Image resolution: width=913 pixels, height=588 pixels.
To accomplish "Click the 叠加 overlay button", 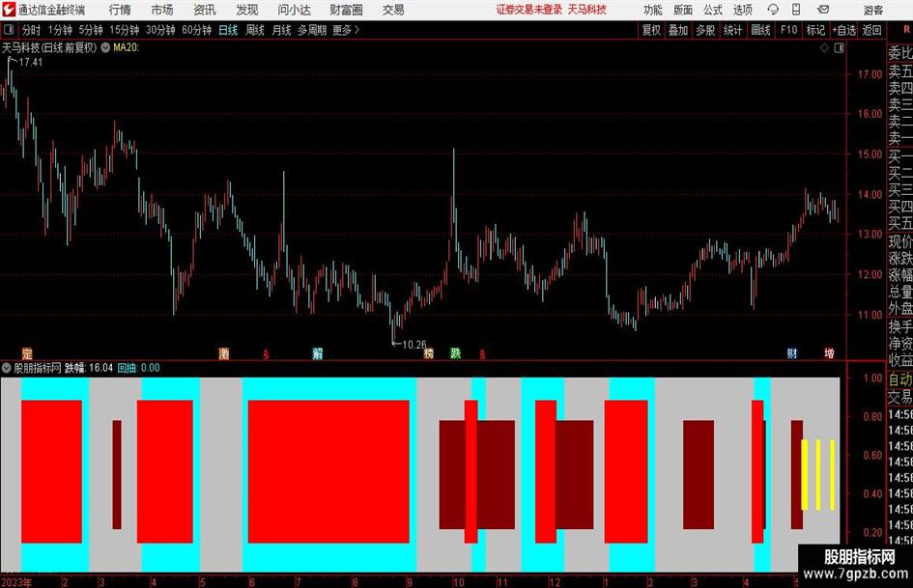I will tap(678, 30).
